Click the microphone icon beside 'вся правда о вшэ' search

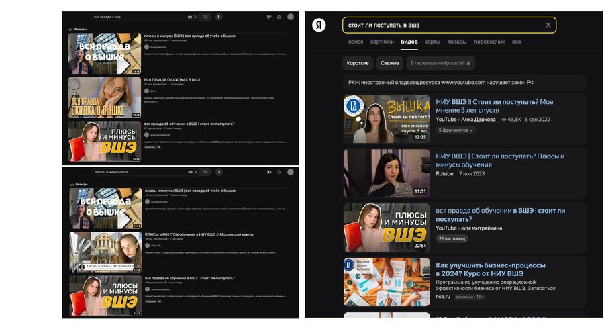coord(218,17)
